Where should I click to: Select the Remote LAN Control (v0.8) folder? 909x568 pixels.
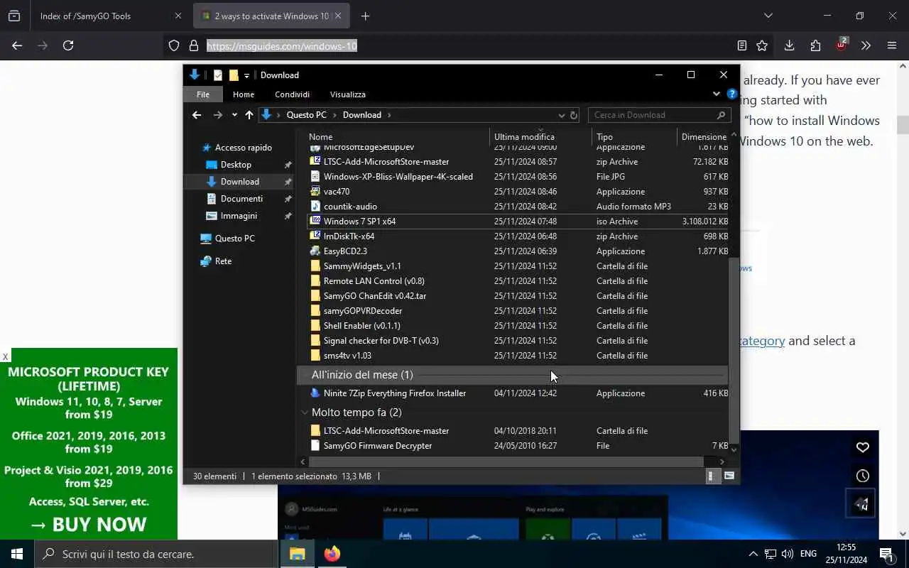[518, 281]
